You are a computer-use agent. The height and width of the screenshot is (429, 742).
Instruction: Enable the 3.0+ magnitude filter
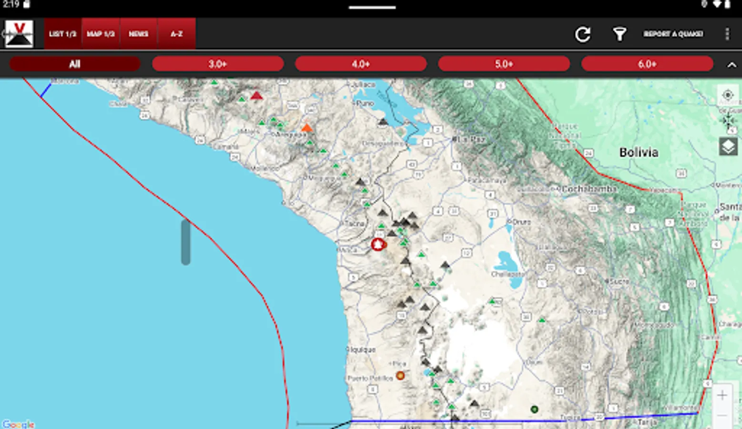click(x=218, y=63)
